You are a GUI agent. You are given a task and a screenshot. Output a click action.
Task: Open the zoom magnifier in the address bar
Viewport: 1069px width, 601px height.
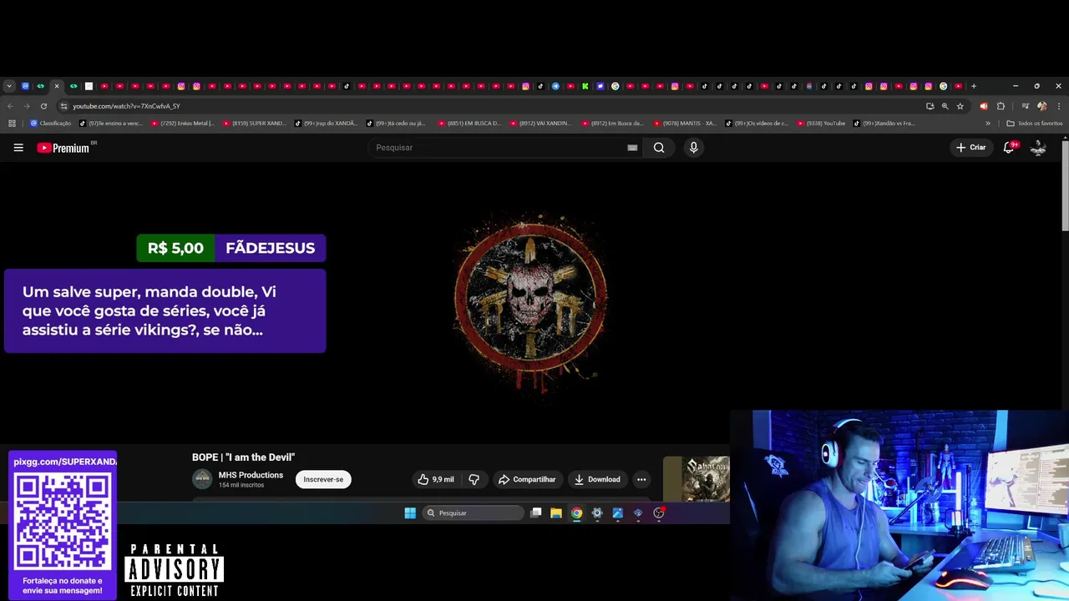[x=945, y=106]
